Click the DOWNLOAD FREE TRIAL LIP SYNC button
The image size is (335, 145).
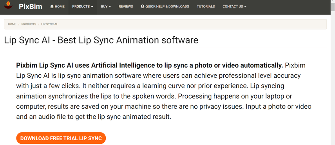[x=61, y=138]
